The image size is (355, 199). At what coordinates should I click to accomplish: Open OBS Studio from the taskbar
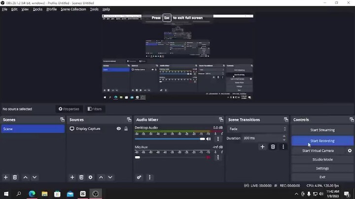pos(96,194)
